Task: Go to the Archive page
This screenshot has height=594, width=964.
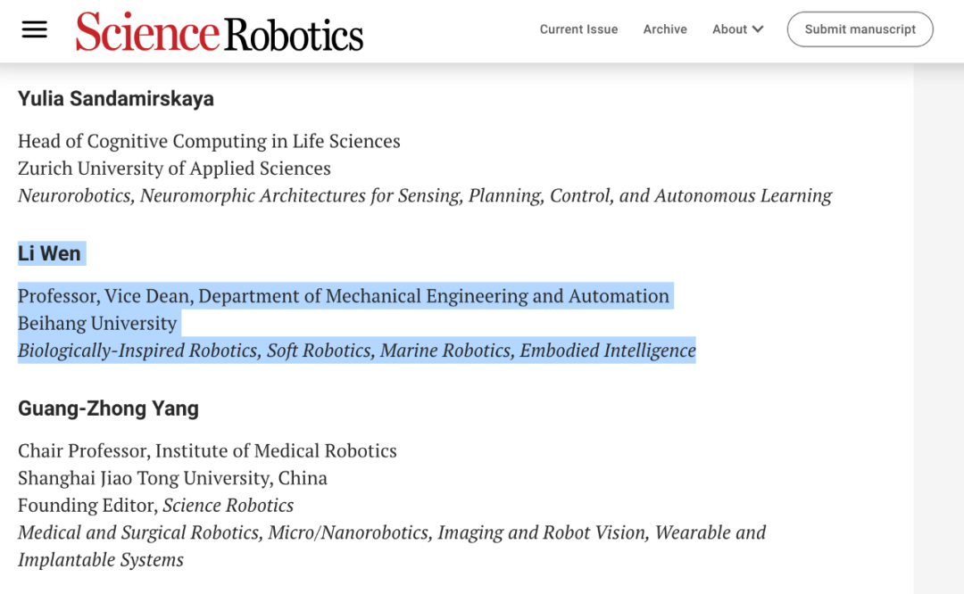Action: coord(665,29)
